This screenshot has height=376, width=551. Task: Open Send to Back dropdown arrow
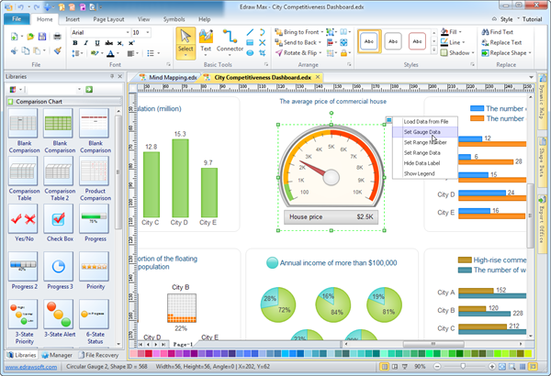pos(320,42)
